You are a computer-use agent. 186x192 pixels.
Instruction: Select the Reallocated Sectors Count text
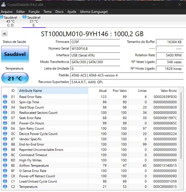click(38, 112)
